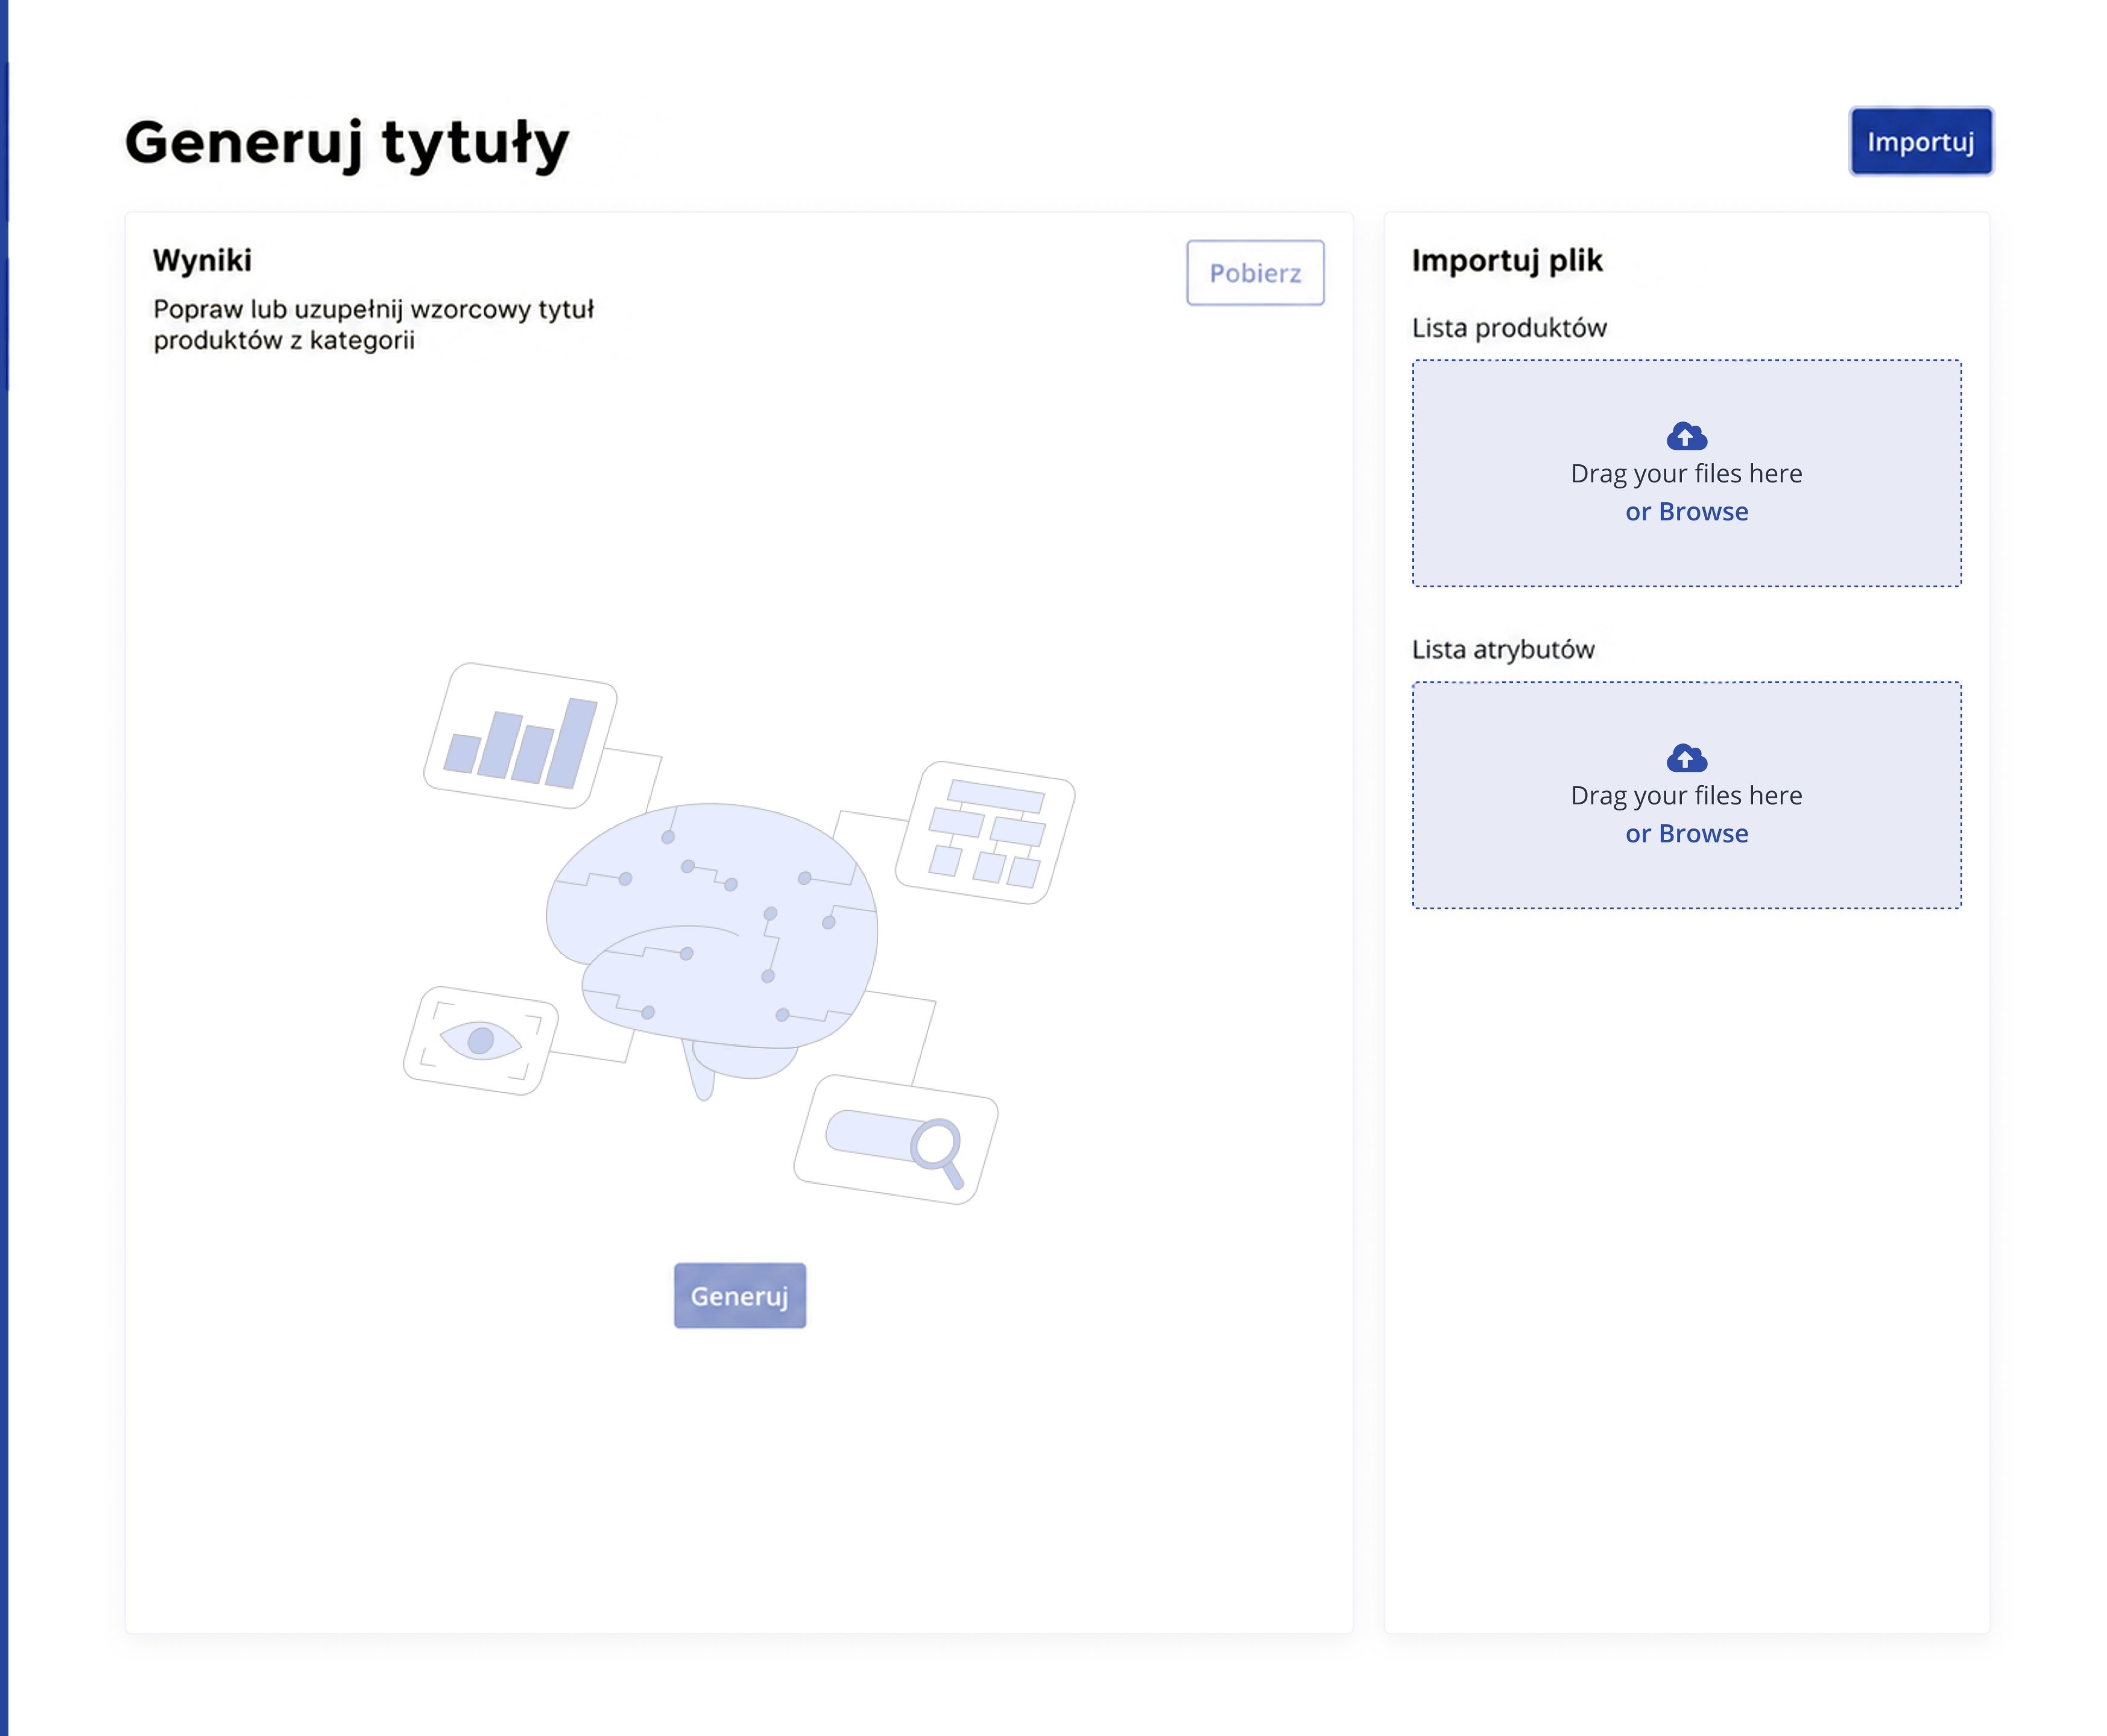Screen dimensions: 2107x1736
Task: Open 'or Browse' link under Lista produktów
Action: pos(1686,512)
